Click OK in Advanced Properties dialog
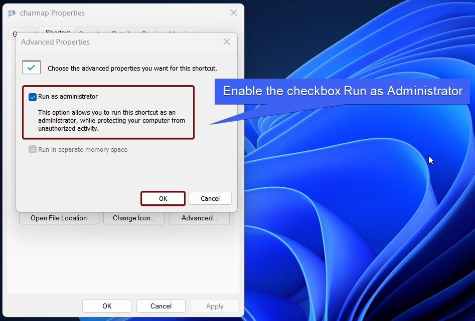This screenshot has height=321, width=475. point(163,198)
